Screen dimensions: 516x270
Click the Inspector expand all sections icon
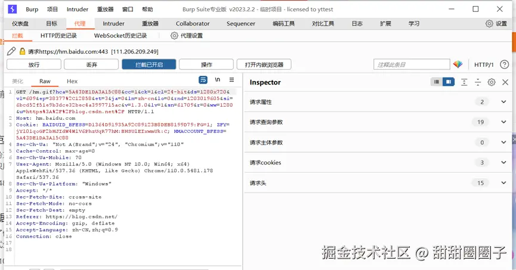tap(464, 82)
